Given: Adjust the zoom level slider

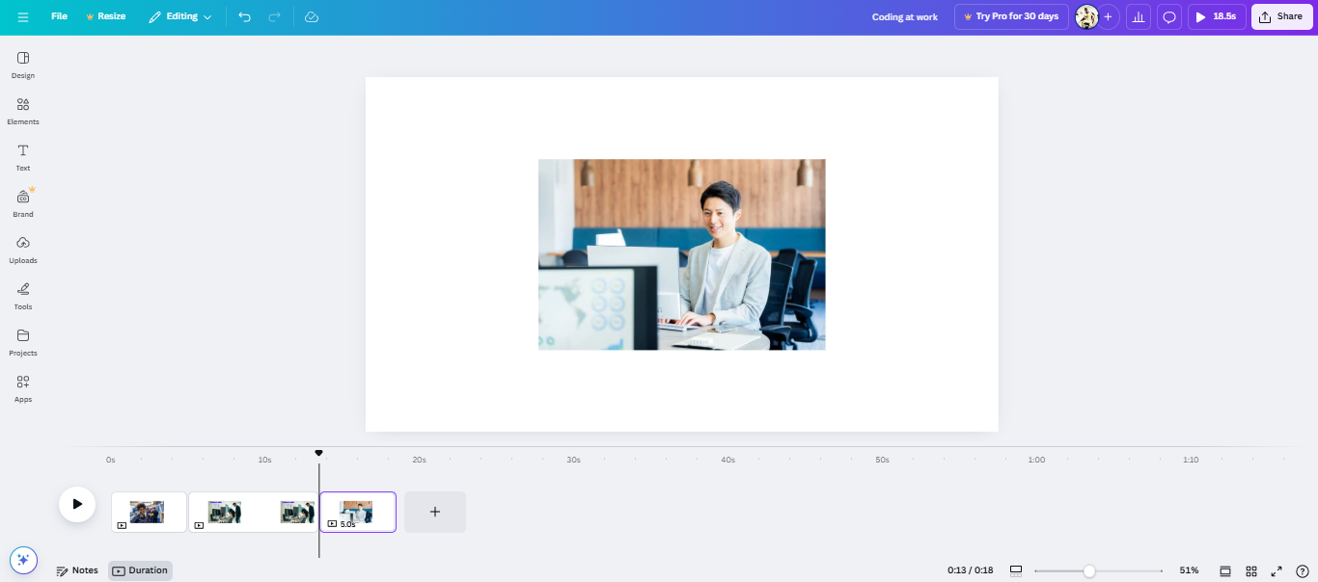Looking at the screenshot, I should click(x=1091, y=569).
